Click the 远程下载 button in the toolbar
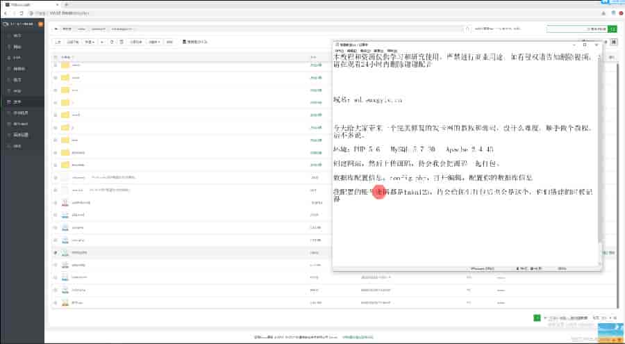 point(73,42)
